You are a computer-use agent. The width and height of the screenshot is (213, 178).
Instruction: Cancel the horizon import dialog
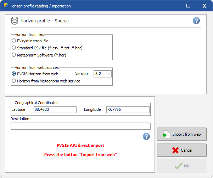(x=181, y=150)
